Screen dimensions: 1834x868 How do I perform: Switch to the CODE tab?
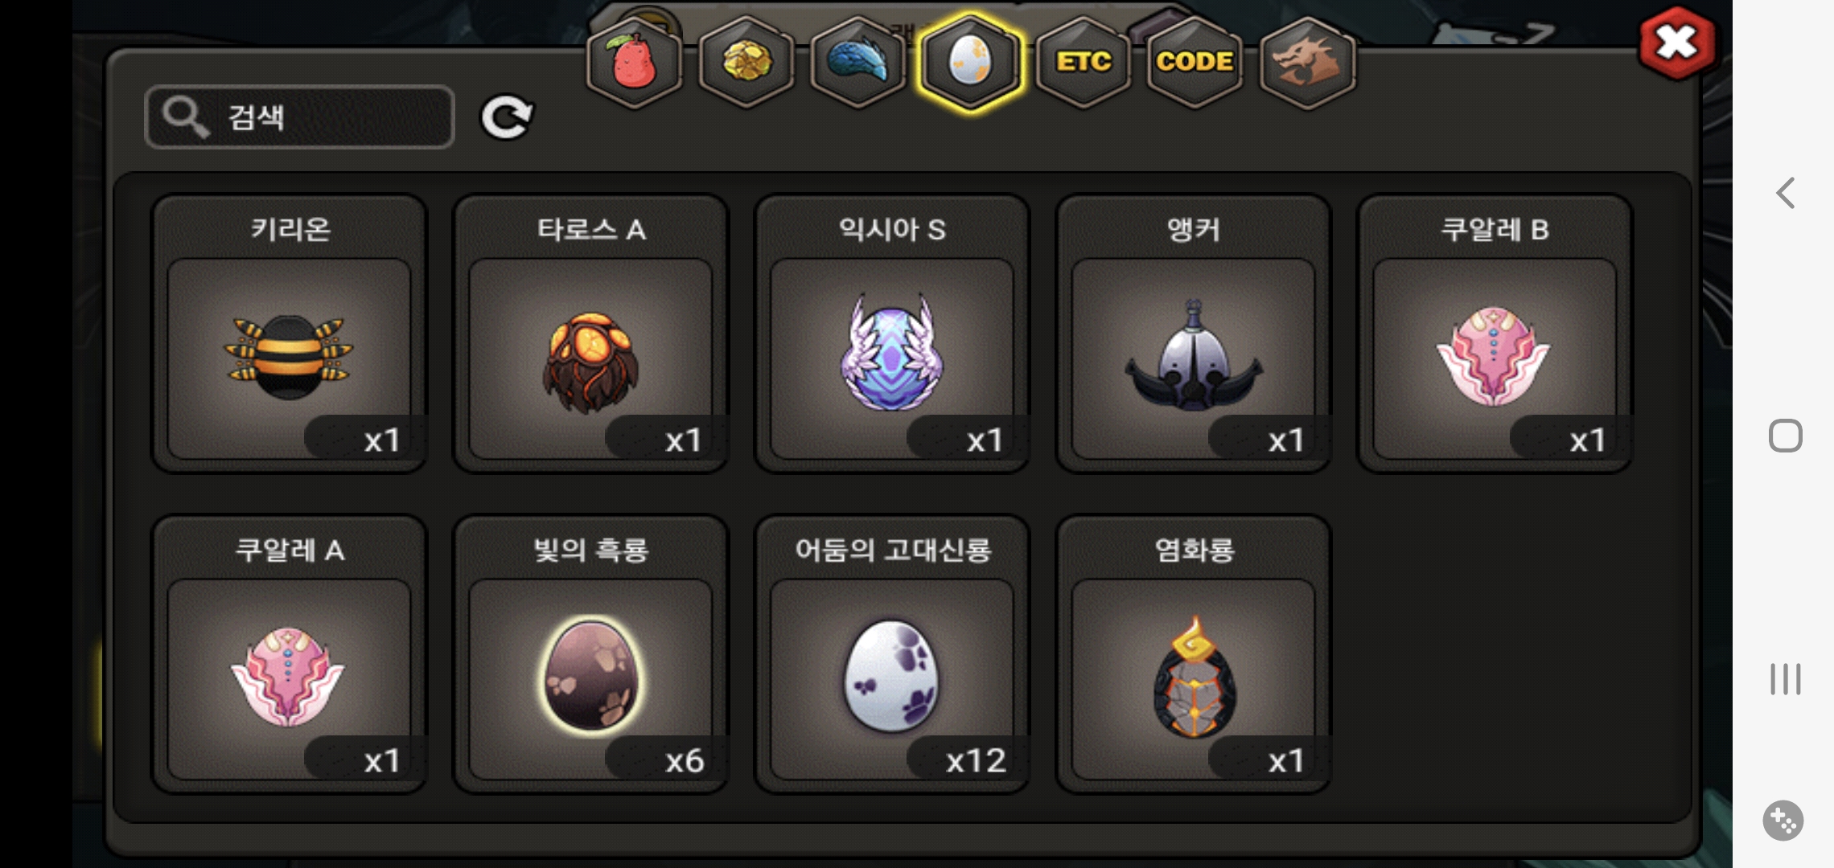(x=1195, y=63)
